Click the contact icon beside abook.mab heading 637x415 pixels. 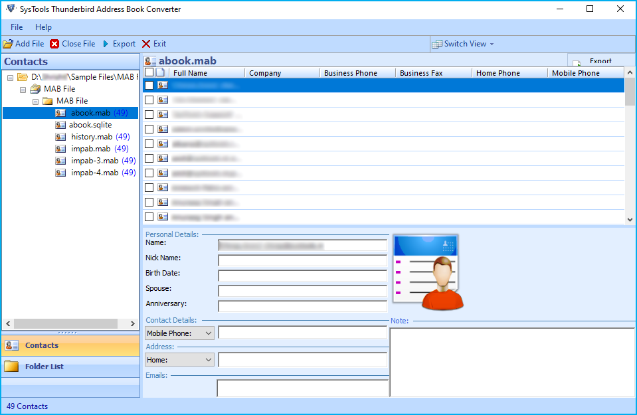coord(150,61)
